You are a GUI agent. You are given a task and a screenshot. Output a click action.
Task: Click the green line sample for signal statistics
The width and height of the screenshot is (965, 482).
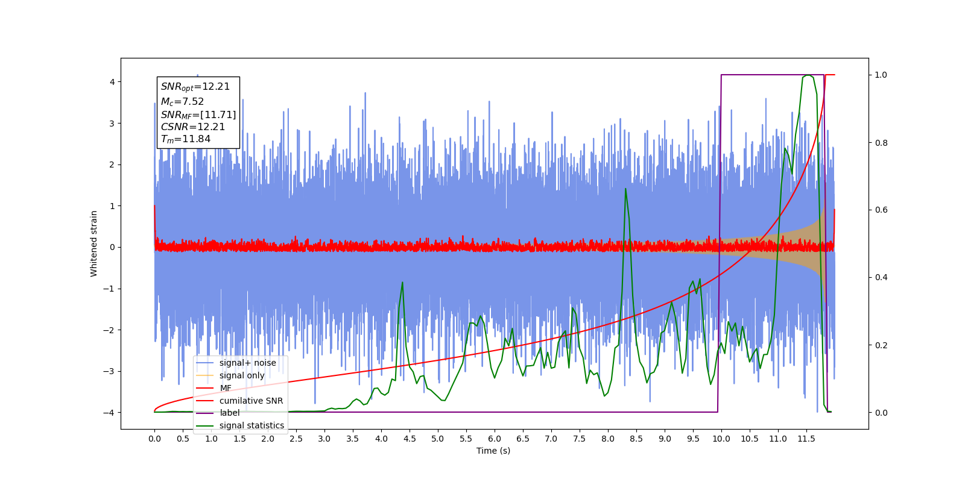(x=205, y=426)
